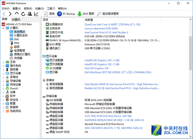Expand the DirectX tree node
The image size is (193, 139).
[x=3, y=89]
